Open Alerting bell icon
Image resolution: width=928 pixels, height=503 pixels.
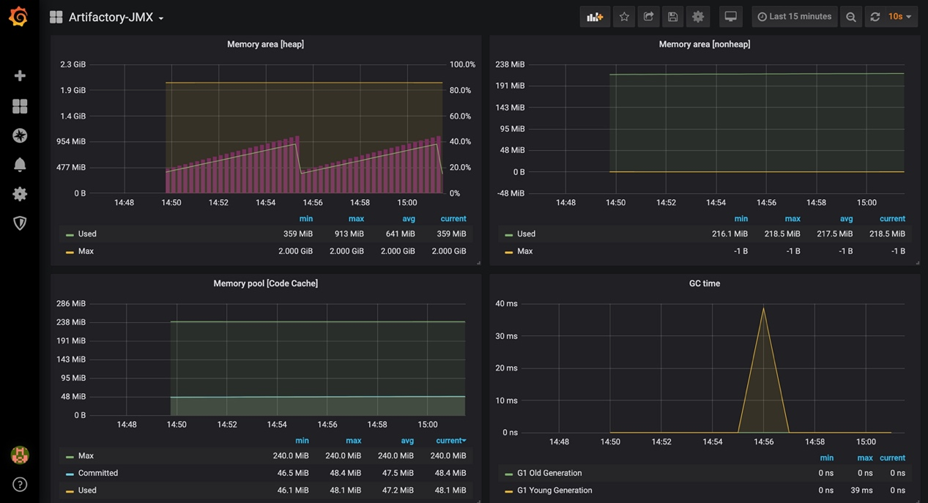[20, 165]
